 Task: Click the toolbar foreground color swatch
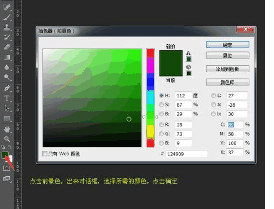(5, 155)
